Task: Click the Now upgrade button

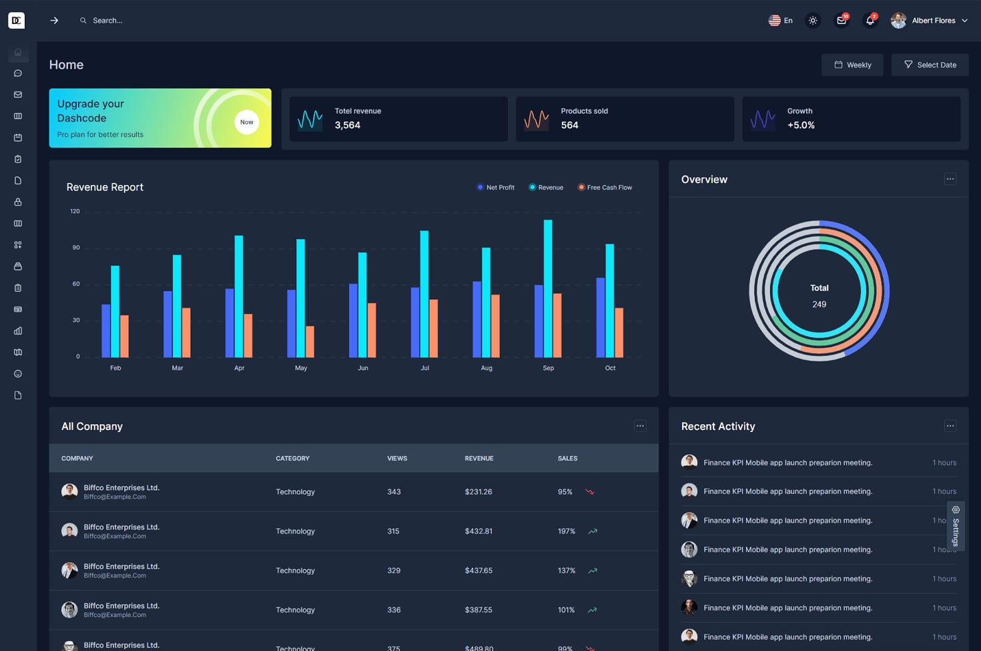Action: [x=247, y=122]
